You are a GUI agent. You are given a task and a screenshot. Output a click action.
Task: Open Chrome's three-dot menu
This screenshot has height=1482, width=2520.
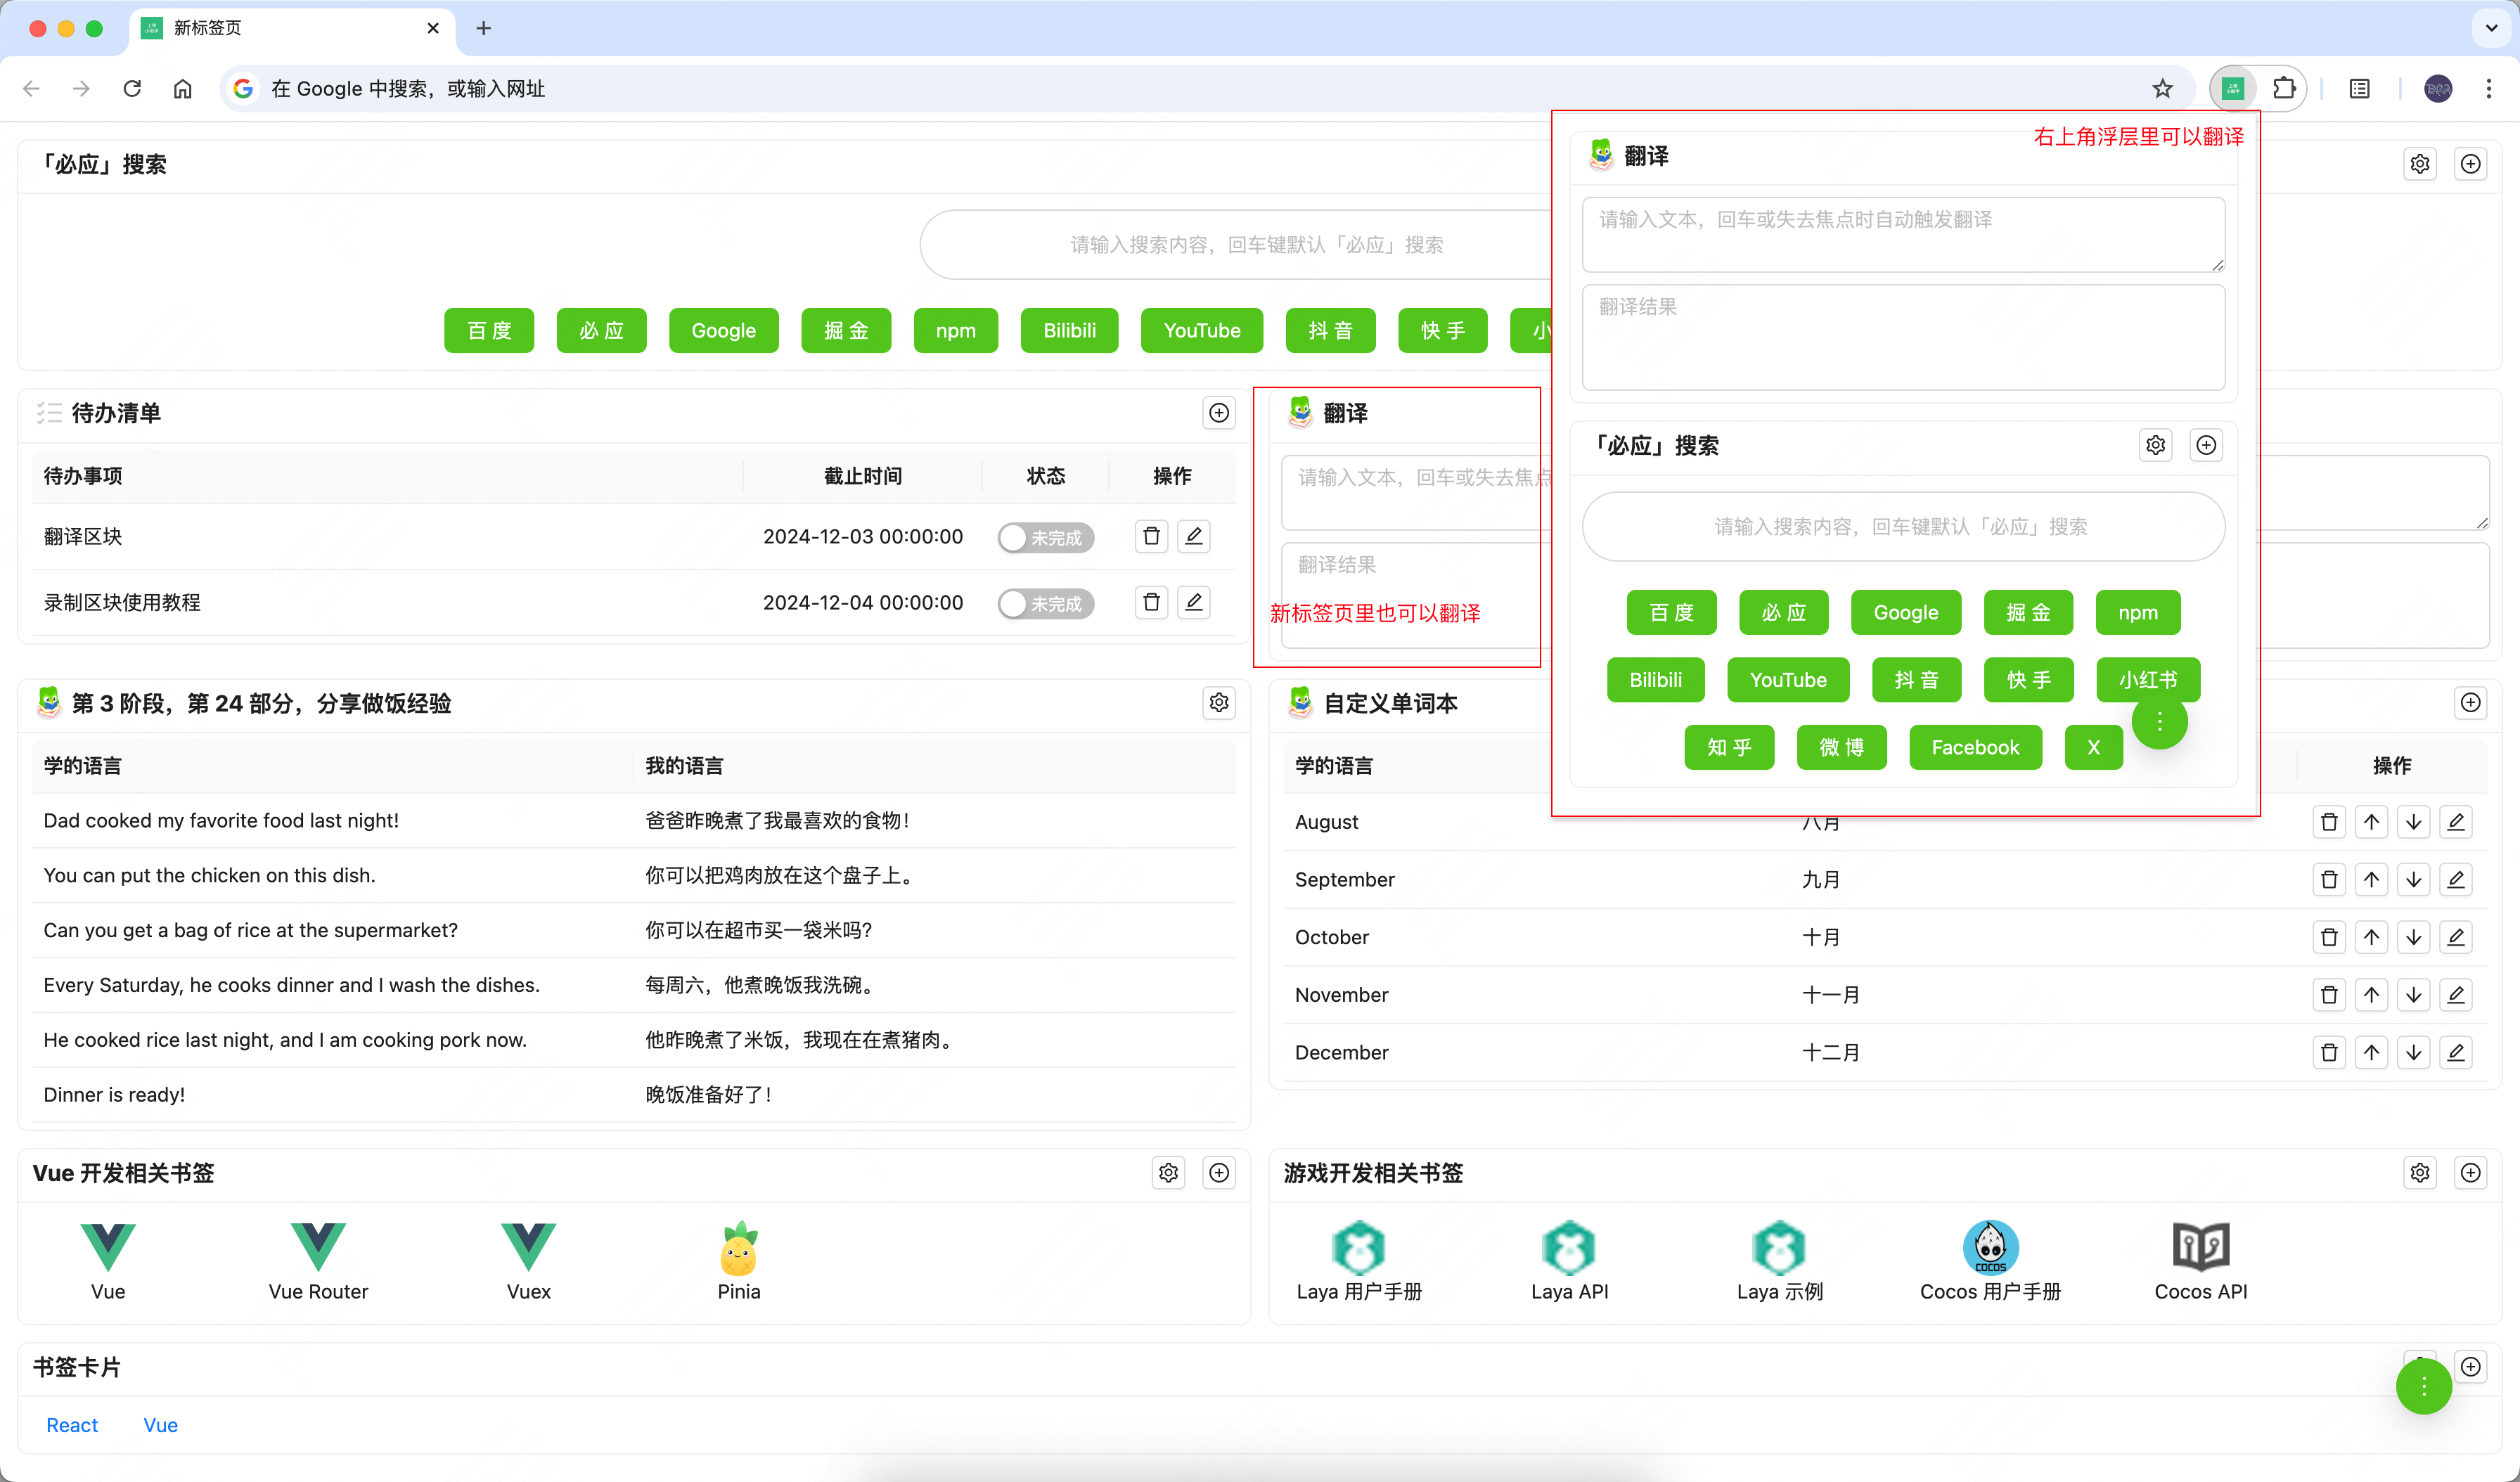tap(2489, 89)
